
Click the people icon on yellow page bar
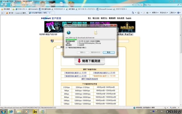pyautogui.click(x=52, y=41)
